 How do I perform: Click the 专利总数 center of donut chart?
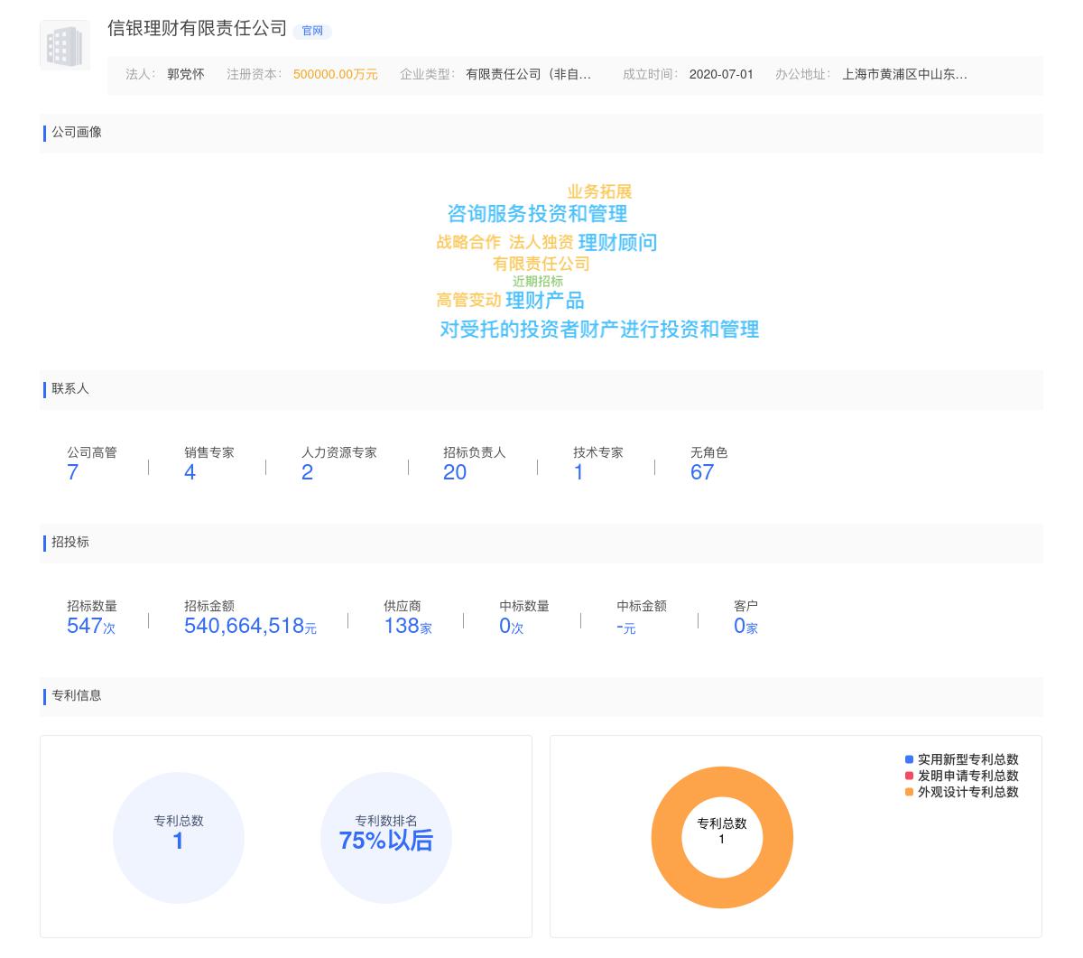click(x=721, y=831)
